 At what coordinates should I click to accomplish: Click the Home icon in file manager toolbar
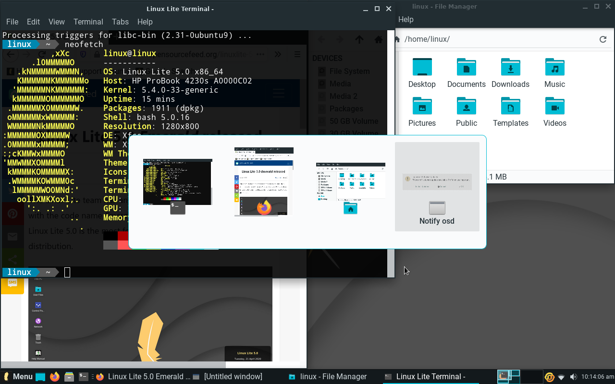tap(396, 39)
